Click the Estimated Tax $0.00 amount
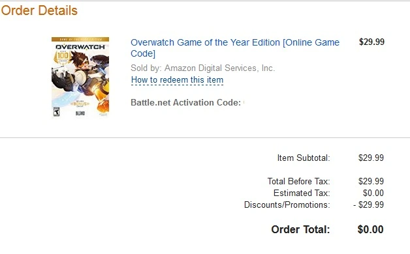 [x=373, y=193]
